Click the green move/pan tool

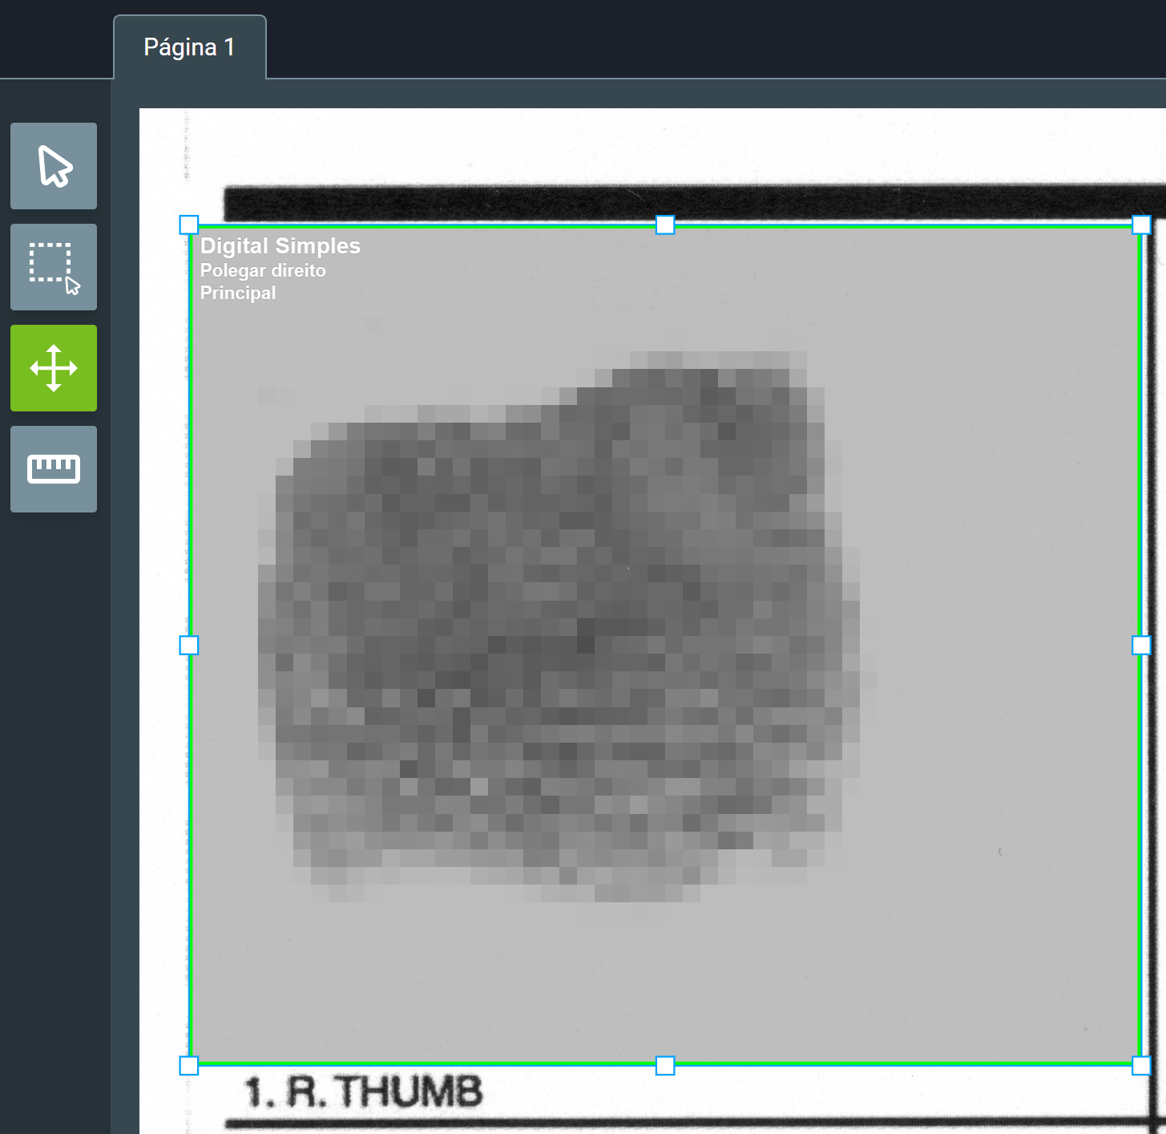click(54, 368)
